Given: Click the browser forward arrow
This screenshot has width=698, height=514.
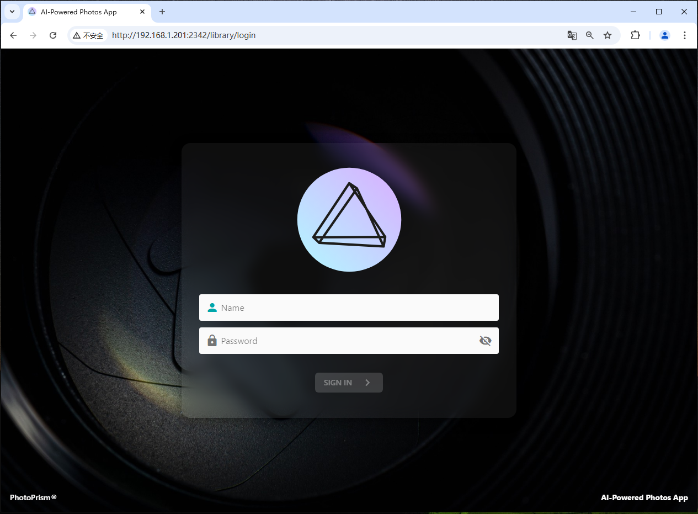Looking at the screenshot, I should click(33, 35).
